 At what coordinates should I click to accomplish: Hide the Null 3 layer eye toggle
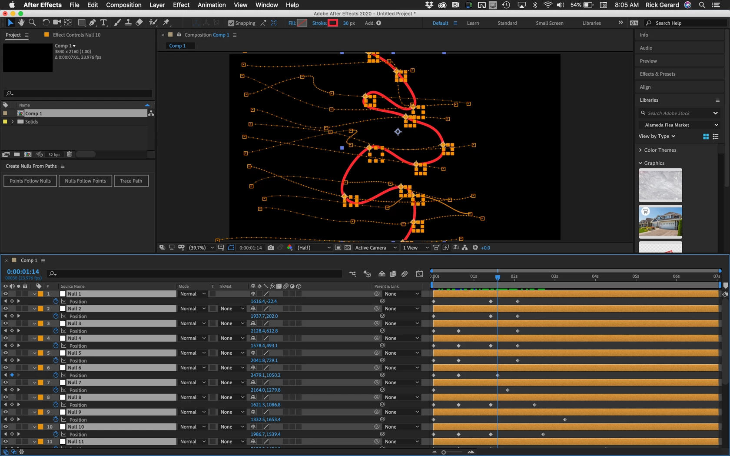(x=6, y=323)
